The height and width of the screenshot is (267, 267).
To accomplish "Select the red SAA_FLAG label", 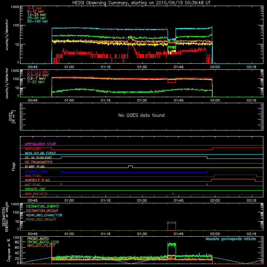I will tap(33, 176).
